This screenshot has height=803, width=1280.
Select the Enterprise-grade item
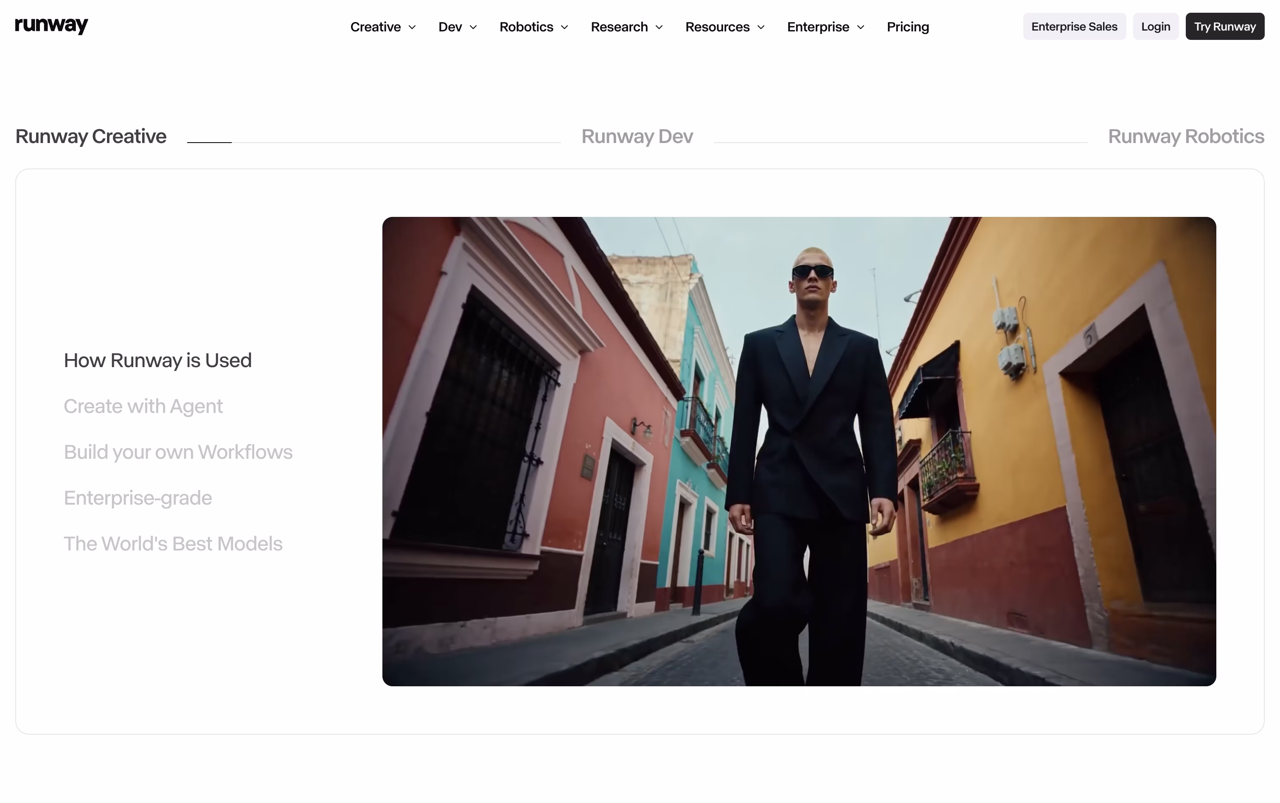click(x=138, y=498)
